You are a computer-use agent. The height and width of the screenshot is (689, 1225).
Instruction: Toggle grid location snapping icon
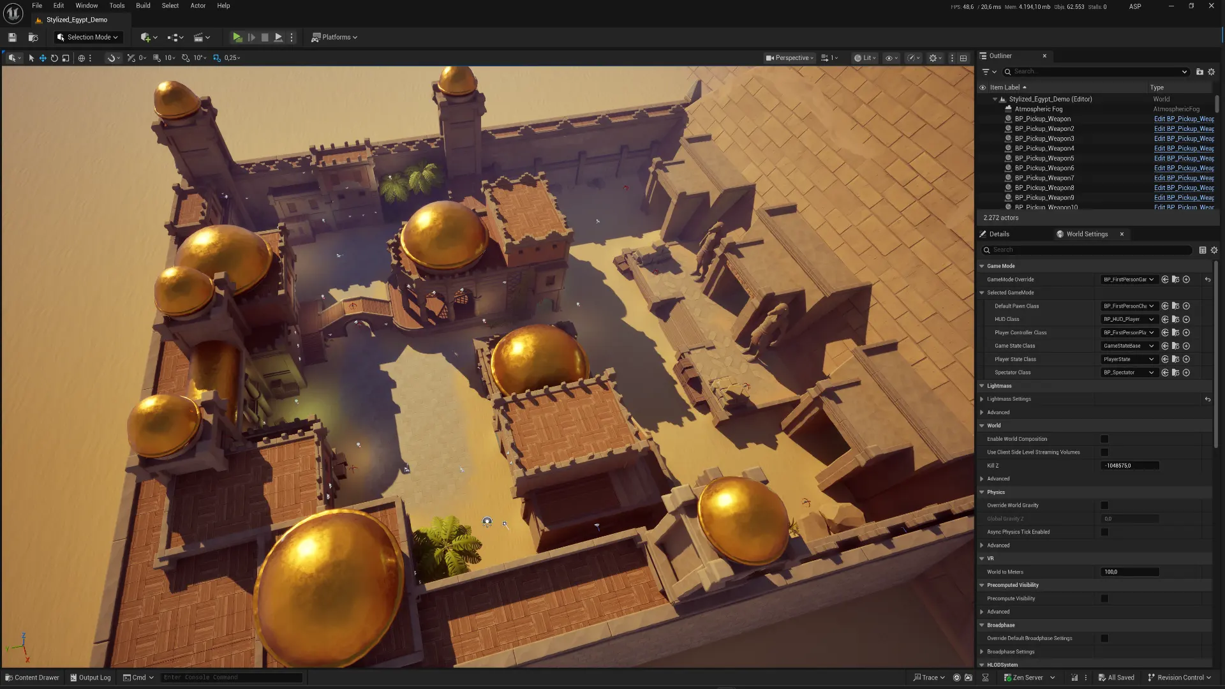tap(156, 58)
